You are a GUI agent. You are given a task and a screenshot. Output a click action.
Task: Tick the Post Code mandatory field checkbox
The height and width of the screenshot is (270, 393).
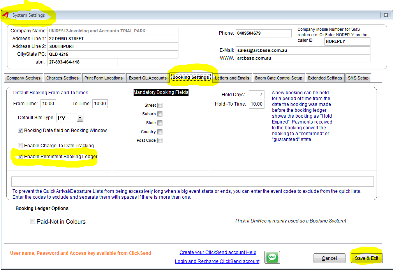click(x=160, y=140)
